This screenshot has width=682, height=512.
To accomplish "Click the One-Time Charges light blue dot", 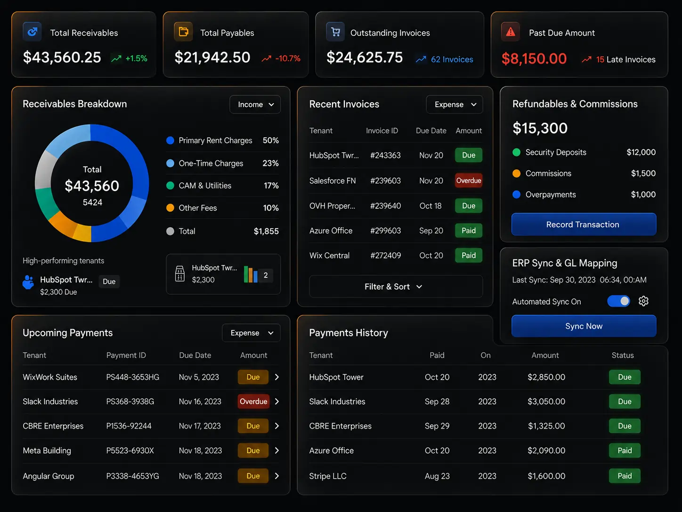I will click(170, 163).
